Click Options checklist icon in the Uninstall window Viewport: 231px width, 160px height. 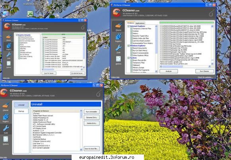click(x=6, y=140)
